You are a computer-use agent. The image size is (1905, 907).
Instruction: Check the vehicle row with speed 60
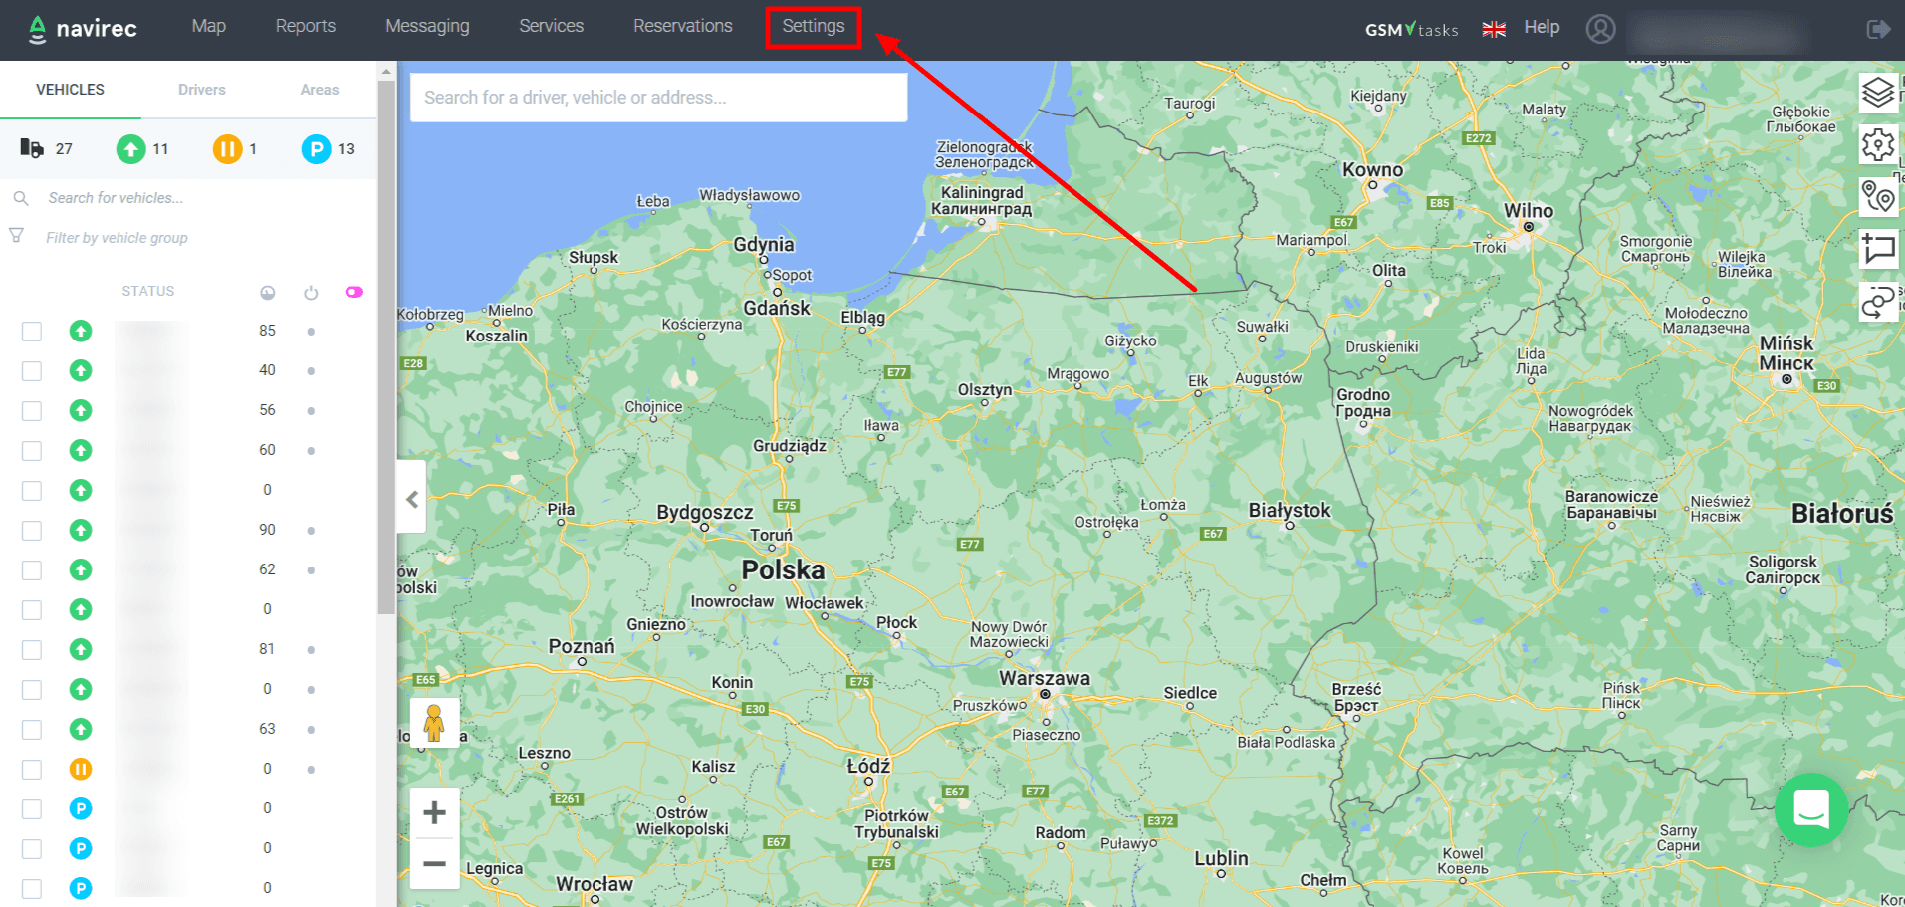[x=32, y=451]
